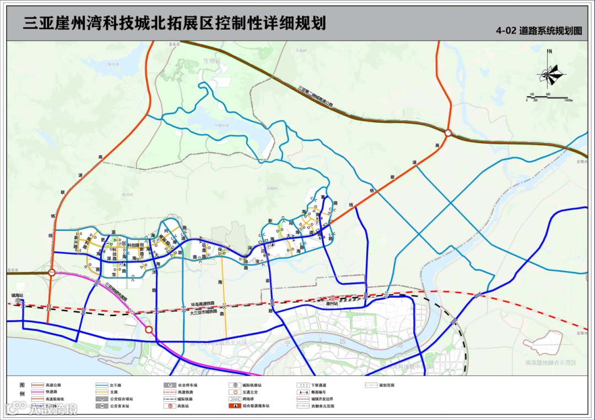Click the north arrow letter N
The image size is (595, 420).
550,52
